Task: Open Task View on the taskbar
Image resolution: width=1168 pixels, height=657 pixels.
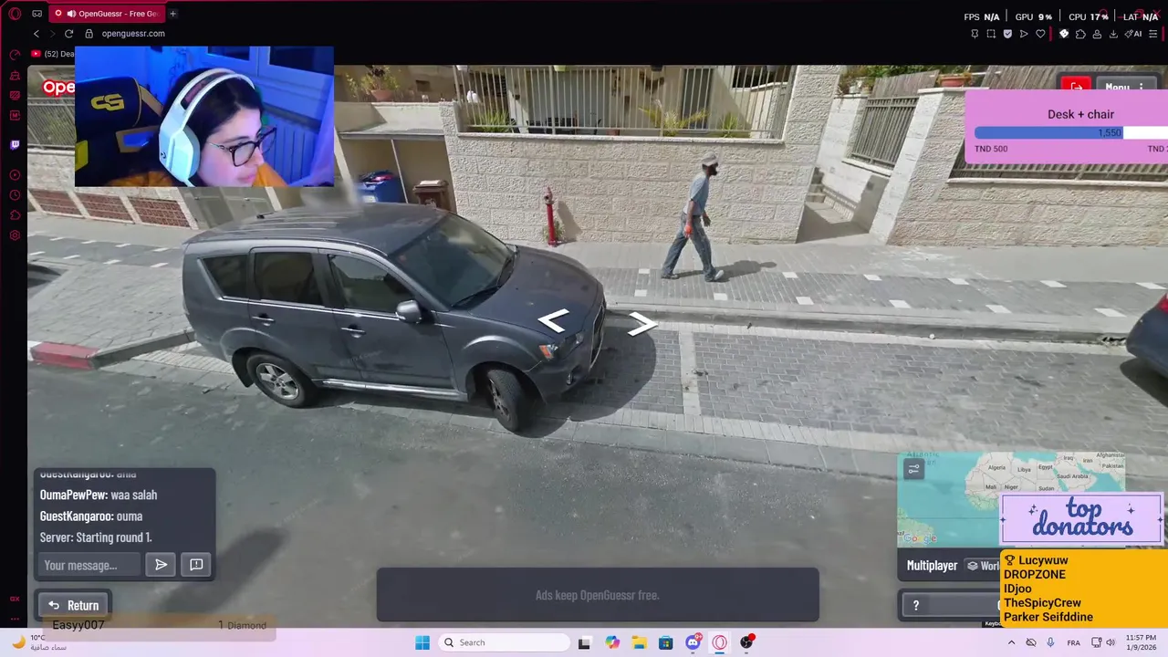Action: pyautogui.click(x=585, y=642)
